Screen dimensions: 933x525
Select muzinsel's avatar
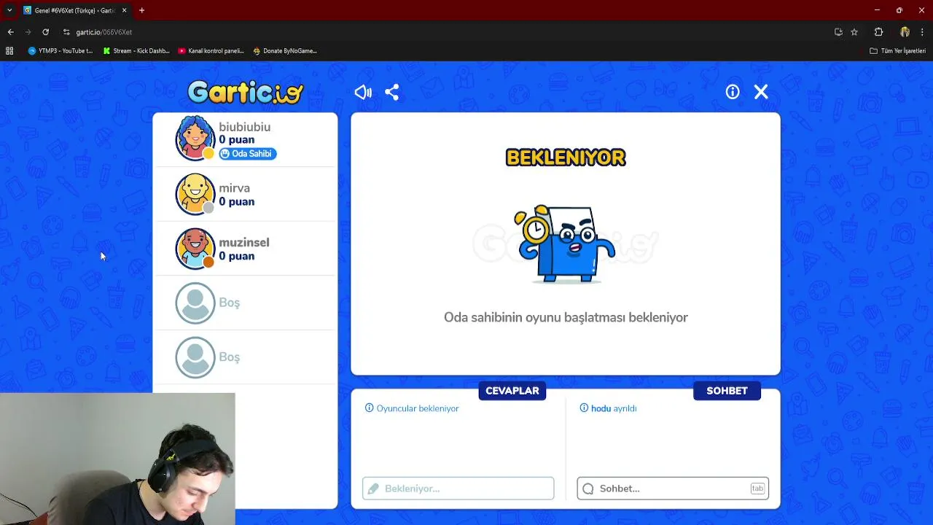point(195,249)
